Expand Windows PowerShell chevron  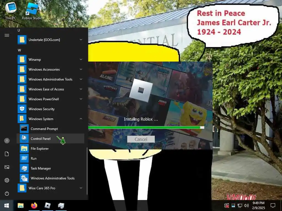[x=81, y=99]
